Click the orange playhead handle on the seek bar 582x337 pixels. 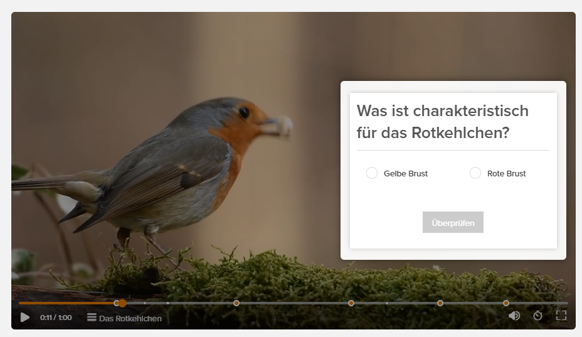point(122,303)
